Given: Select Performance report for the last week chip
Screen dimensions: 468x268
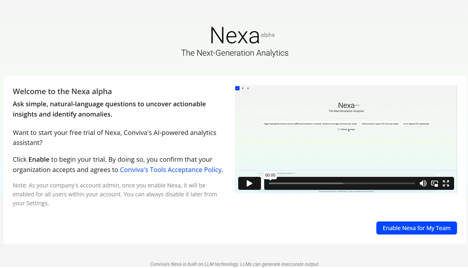Looking at the screenshot, I should click(x=380, y=124).
